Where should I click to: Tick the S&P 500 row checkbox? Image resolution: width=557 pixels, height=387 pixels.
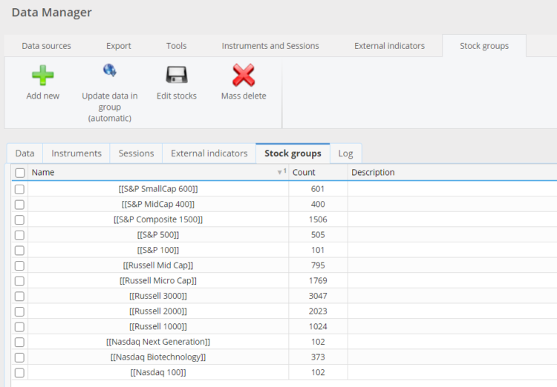coord(19,235)
